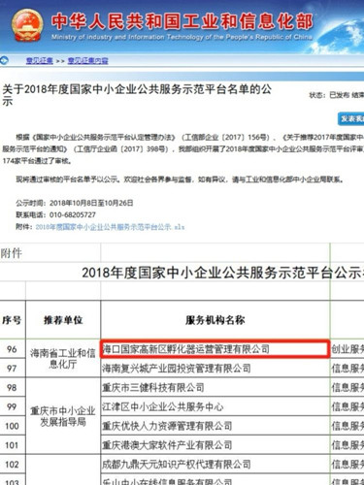The height and width of the screenshot is (485, 364).
Task: Open the 意见征集内容 breadcrumb link
Action: 87,61
